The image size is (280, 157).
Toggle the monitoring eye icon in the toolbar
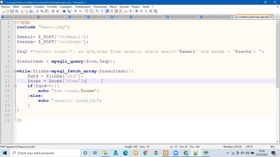pos(130,11)
